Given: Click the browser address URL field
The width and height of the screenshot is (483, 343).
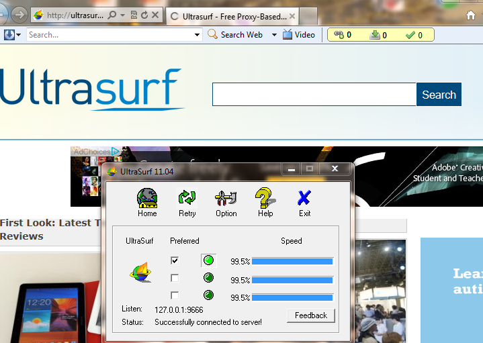Looking at the screenshot, I should [75, 15].
